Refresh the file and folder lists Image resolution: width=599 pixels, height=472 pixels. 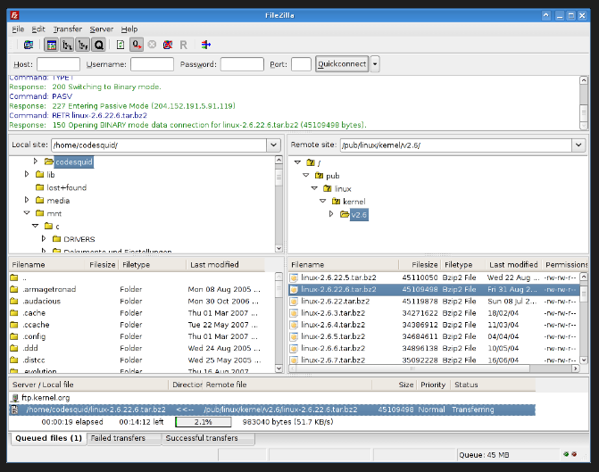121,46
